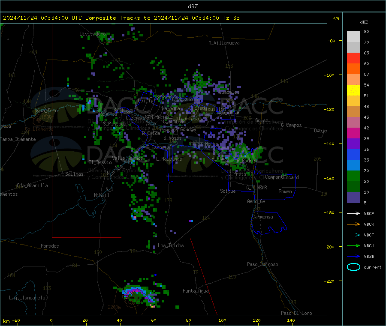The width and height of the screenshot is (386, 326).
Task: Click the Los_Toldos place label
Action: [171, 245]
